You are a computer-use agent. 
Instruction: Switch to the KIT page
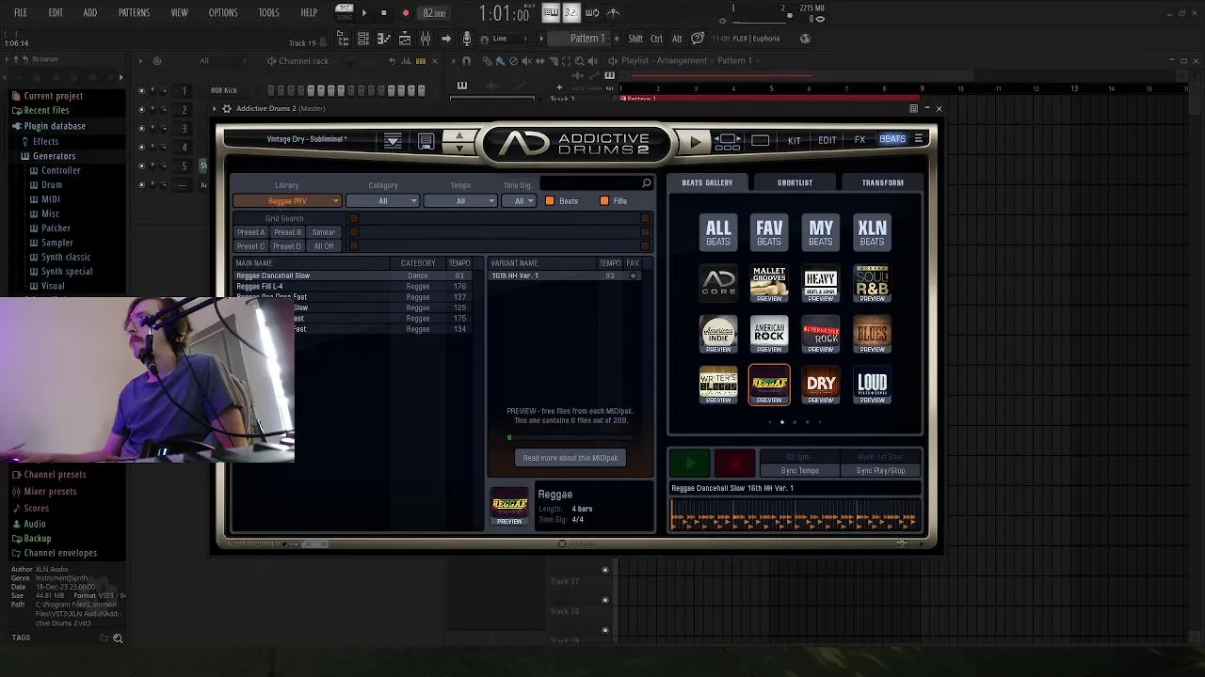click(x=794, y=140)
